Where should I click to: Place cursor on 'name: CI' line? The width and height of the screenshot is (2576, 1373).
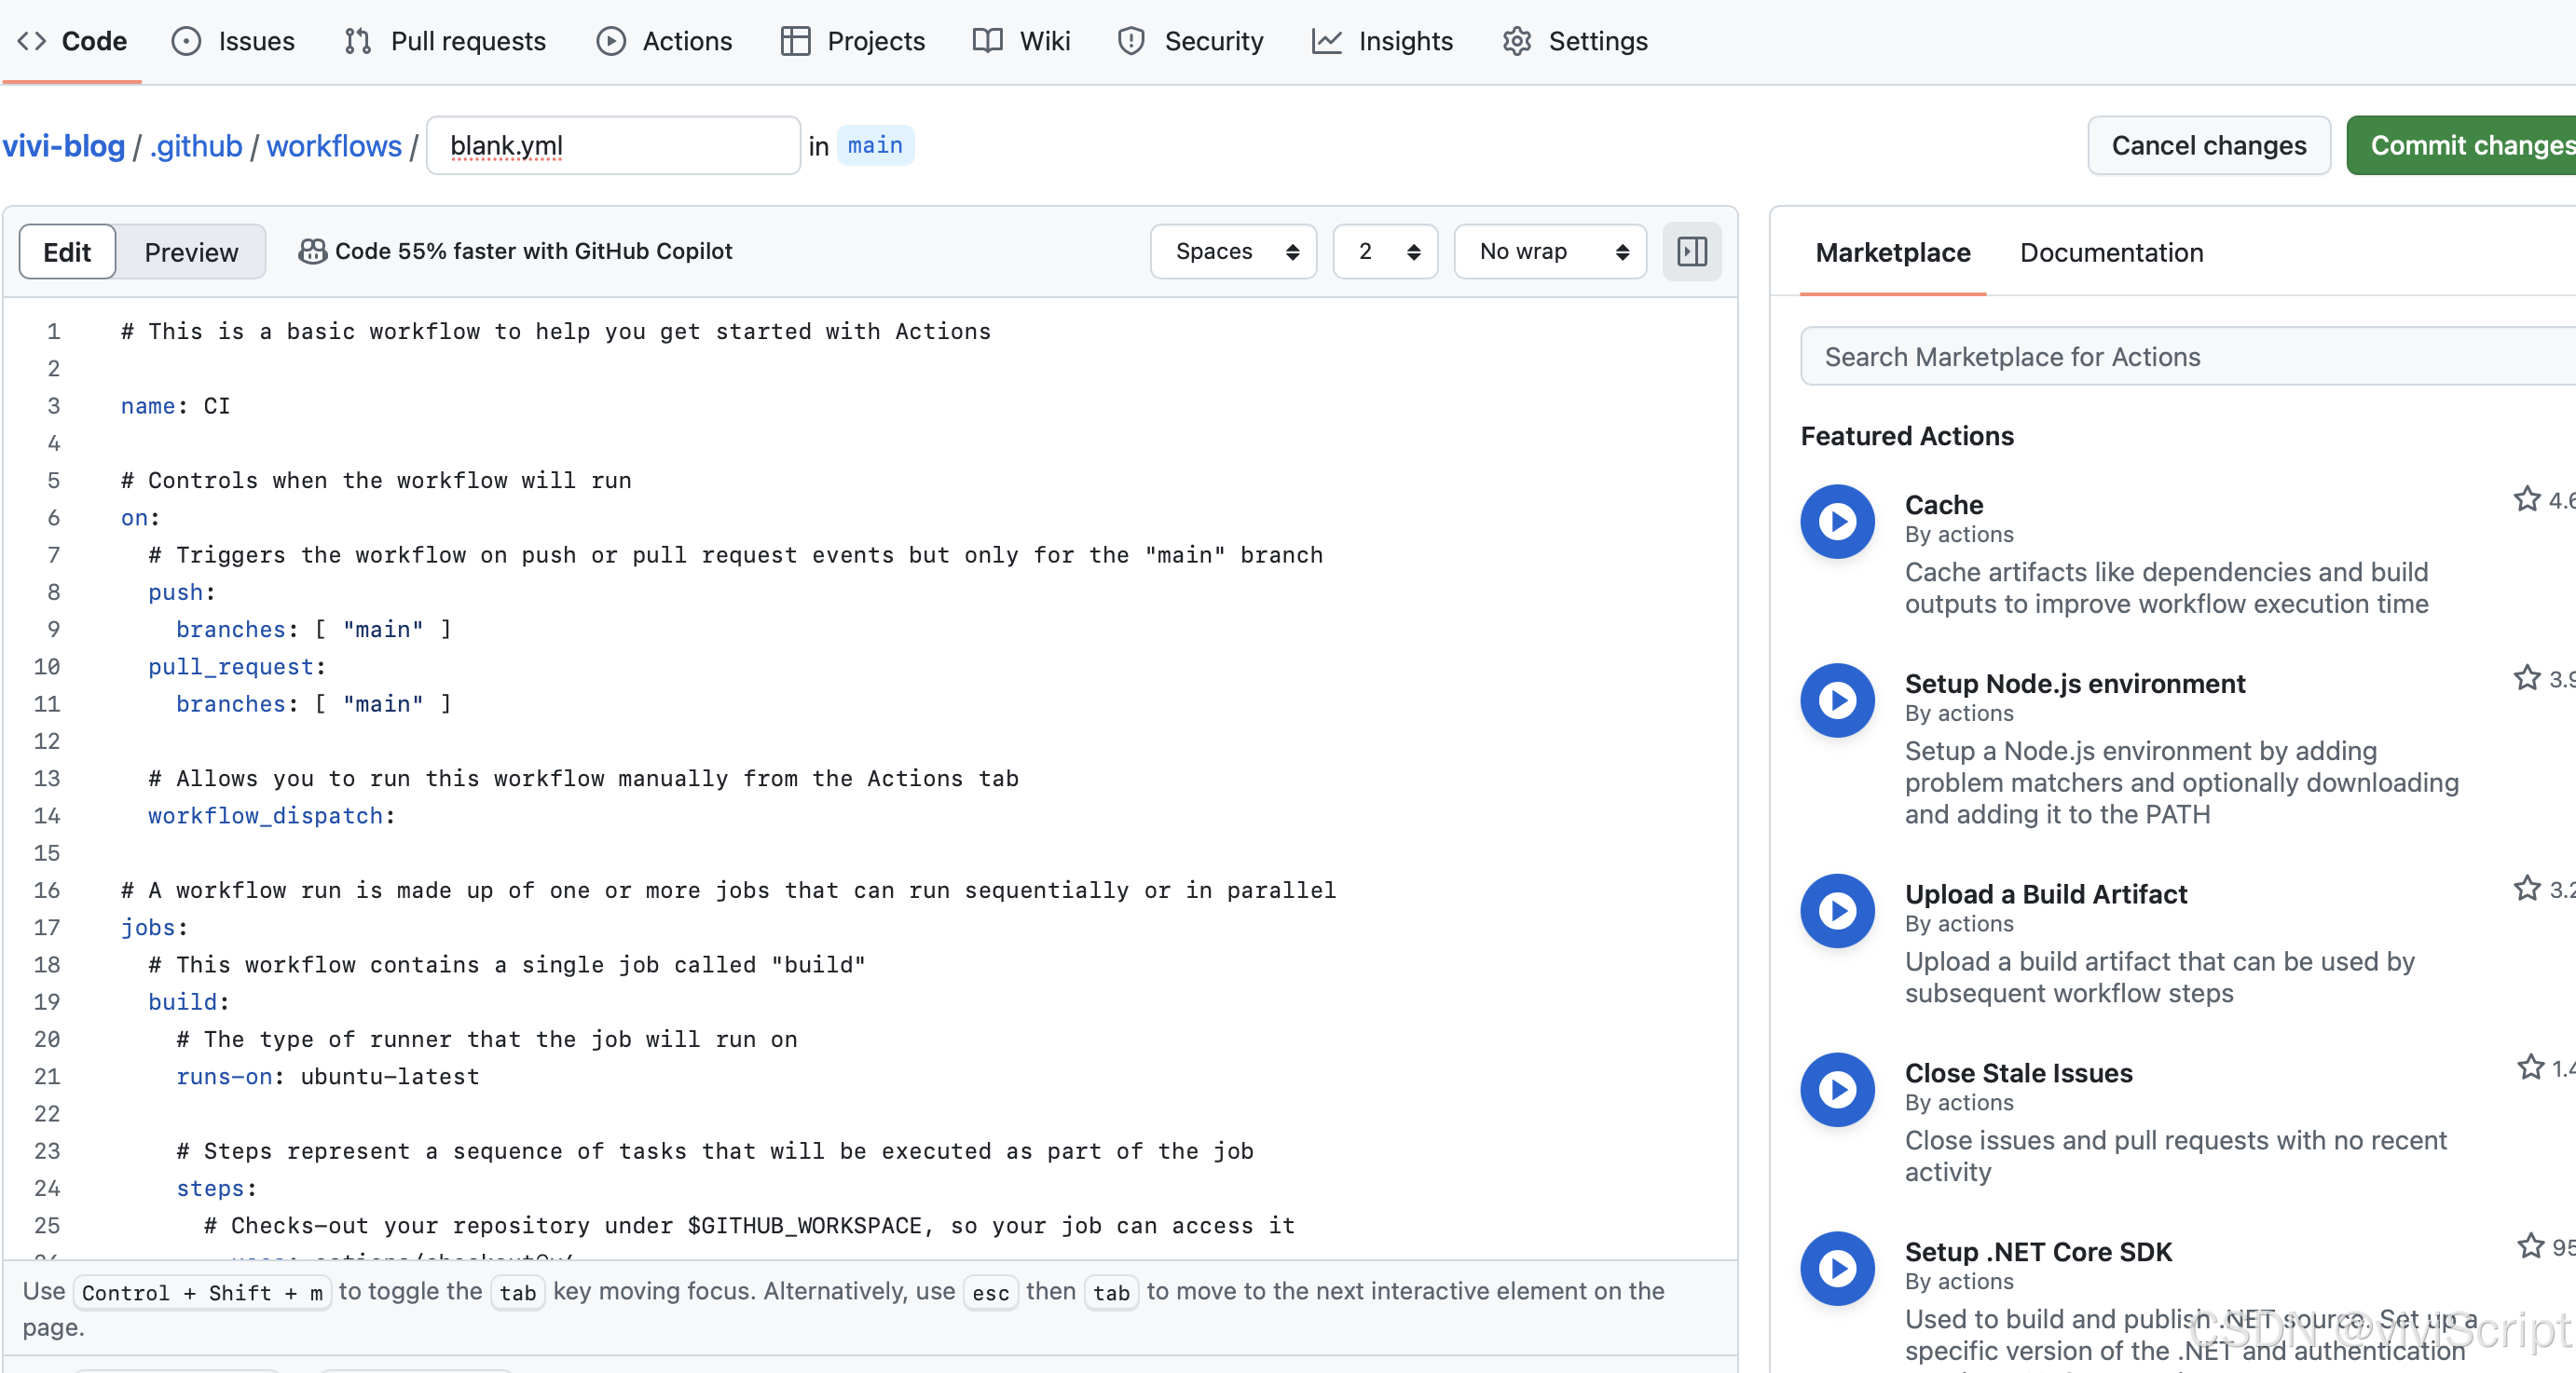175,406
